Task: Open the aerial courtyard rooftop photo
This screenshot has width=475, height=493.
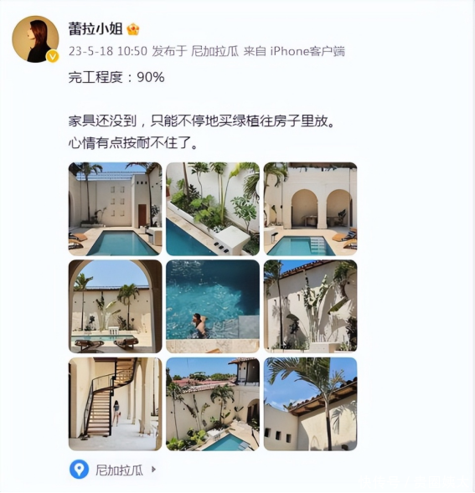Action: (x=213, y=404)
